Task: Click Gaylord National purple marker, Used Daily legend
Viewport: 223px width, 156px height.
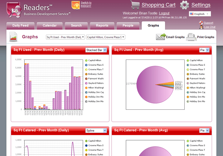Action: coord(86,83)
